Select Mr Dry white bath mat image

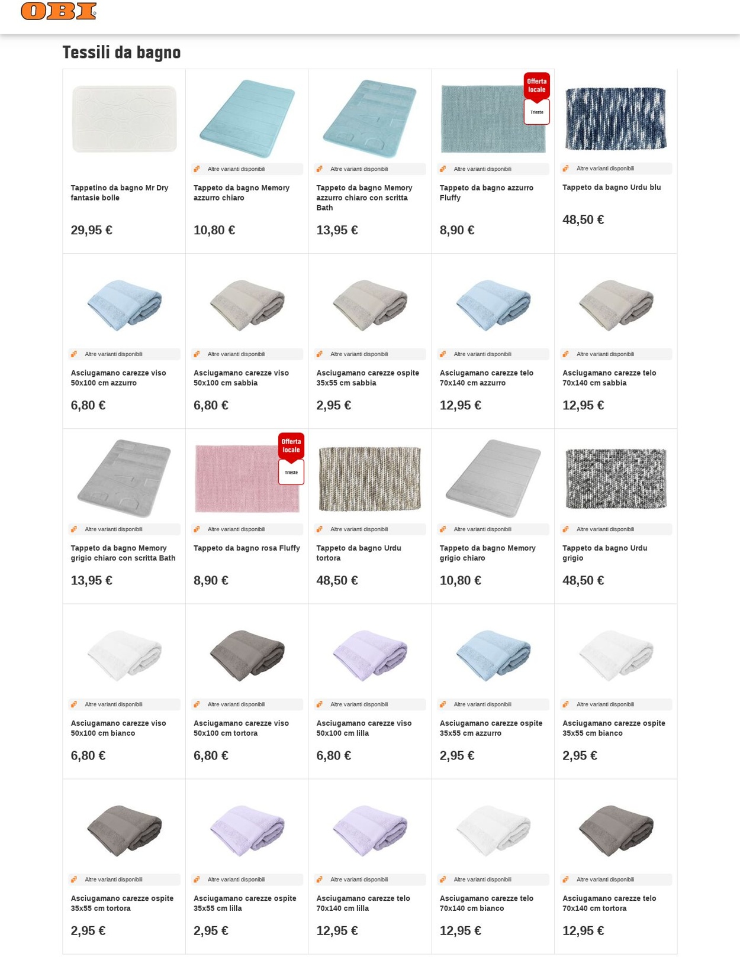(124, 119)
